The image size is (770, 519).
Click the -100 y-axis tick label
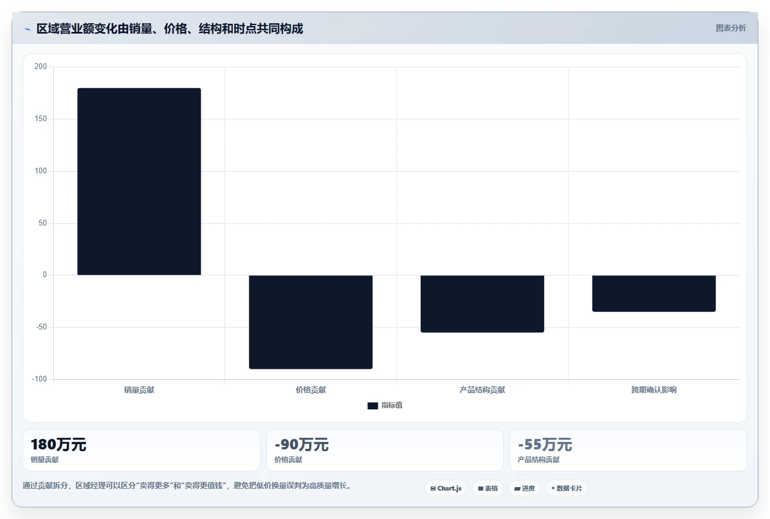tap(39, 379)
